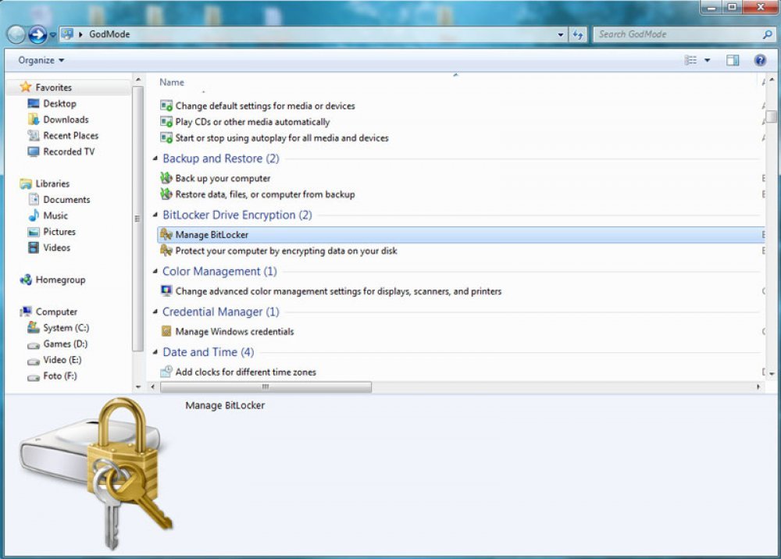Click the Change your view icon
This screenshot has height=559, width=781.
(x=690, y=60)
